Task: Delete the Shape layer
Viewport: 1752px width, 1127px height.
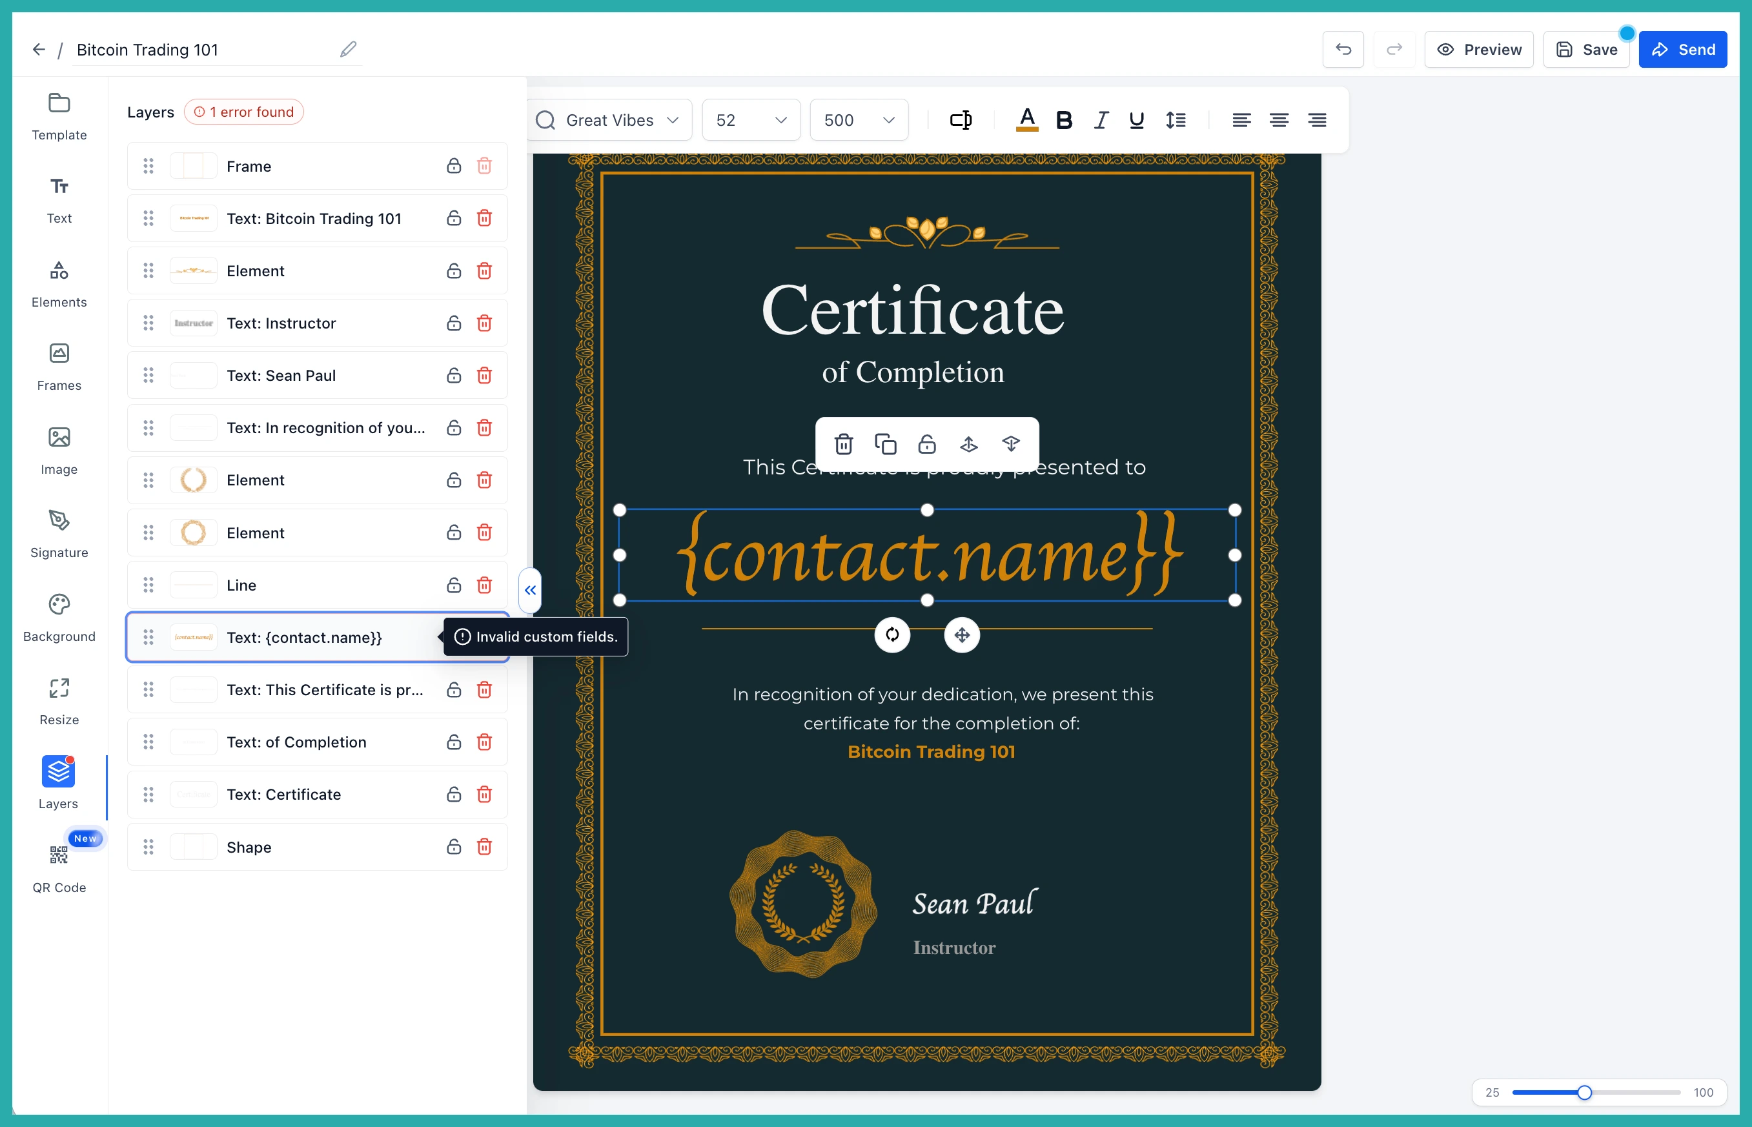Action: click(484, 847)
